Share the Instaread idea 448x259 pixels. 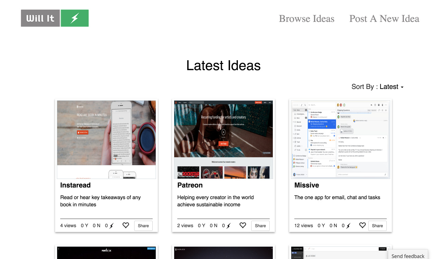tap(143, 225)
